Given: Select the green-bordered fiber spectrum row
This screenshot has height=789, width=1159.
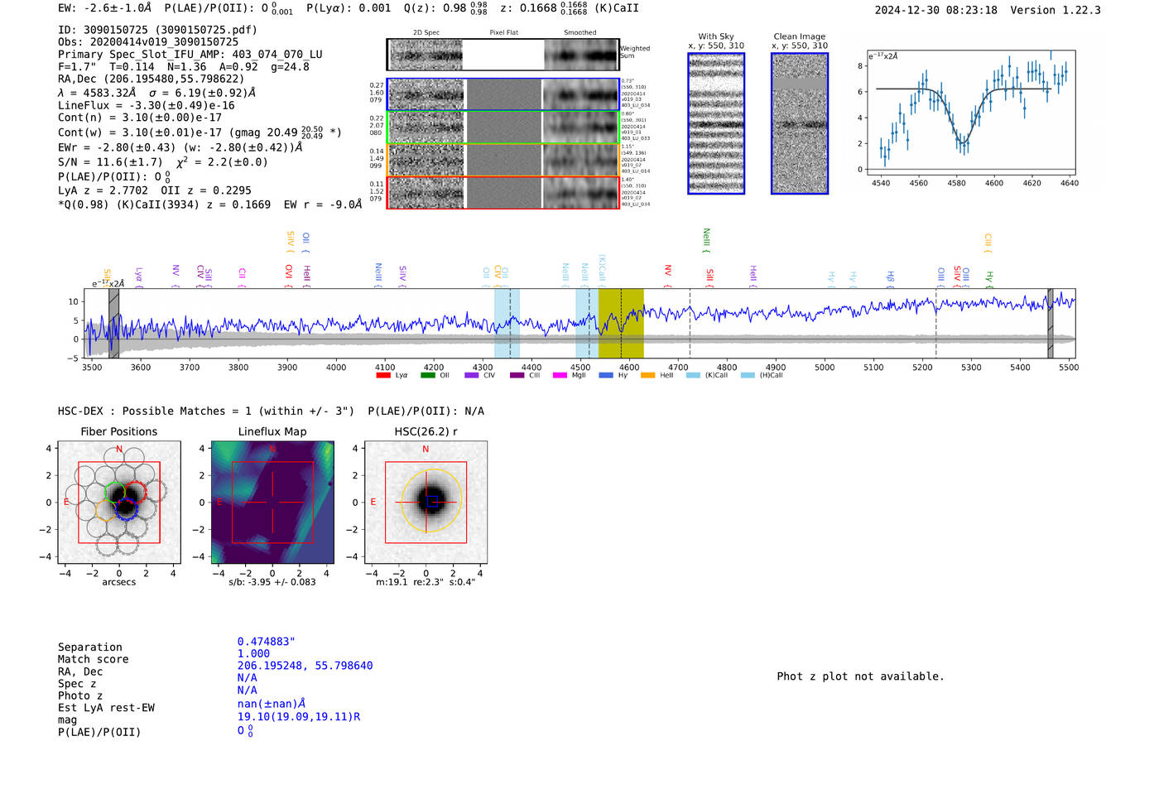Looking at the screenshot, I should click(503, 127).
